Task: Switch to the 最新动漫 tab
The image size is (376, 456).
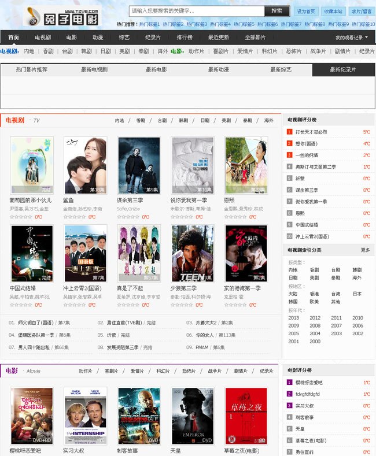Action: pyautogui.click(x=219, y=70)
